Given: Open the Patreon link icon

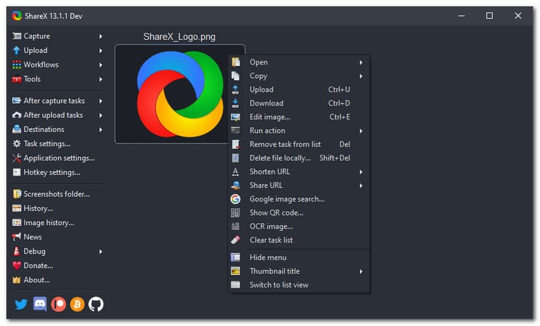Looking at the screenshot, I should point(59,304).
